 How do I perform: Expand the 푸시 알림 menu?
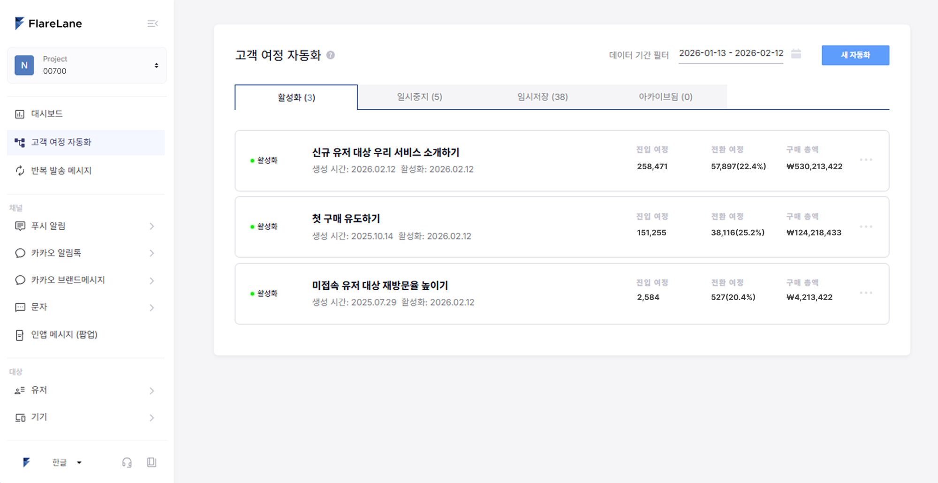[151, 226]
